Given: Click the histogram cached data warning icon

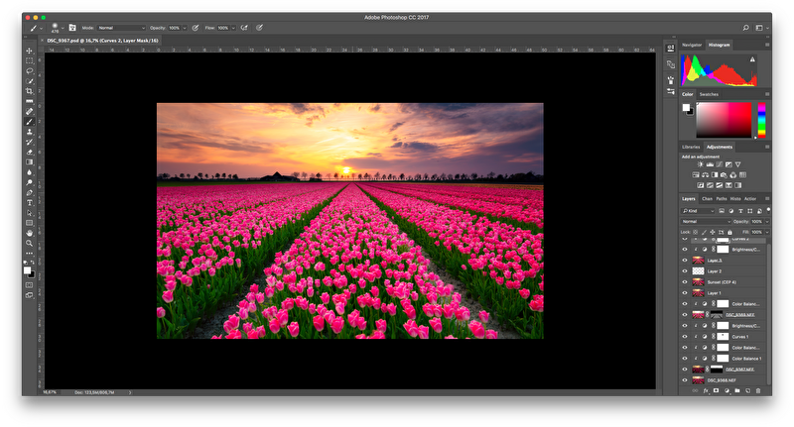Looking at the screenshot, I should [752, 59].
